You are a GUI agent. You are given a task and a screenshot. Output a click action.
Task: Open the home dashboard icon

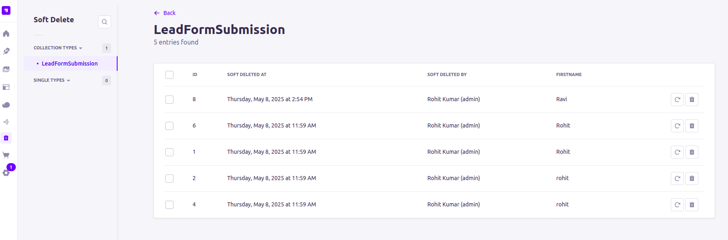coord(6,34)
